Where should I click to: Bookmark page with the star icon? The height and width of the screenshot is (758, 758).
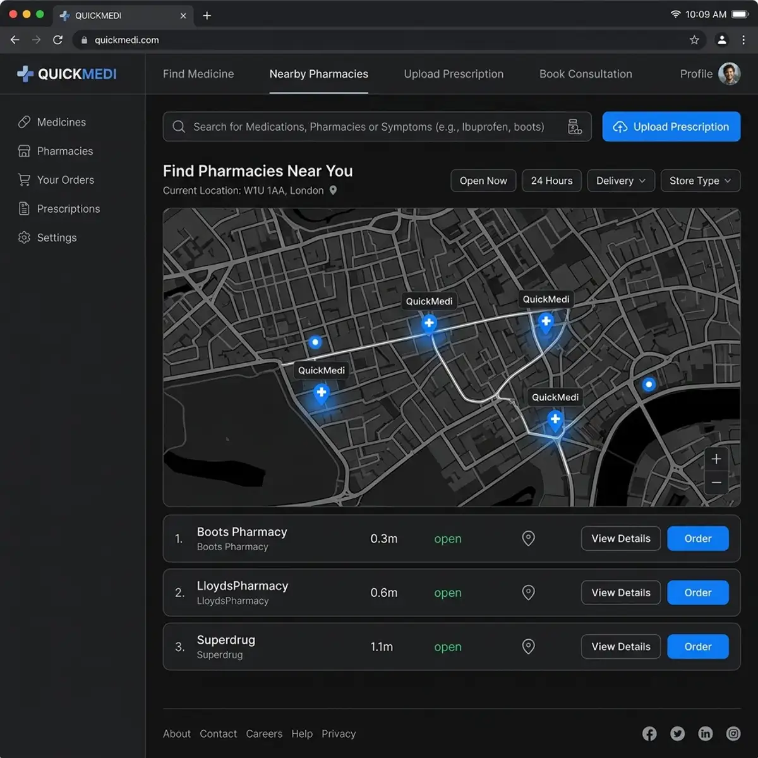(x=694, y=40)
